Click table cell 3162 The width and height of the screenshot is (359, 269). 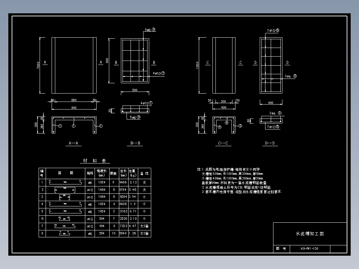click(124, 211)
